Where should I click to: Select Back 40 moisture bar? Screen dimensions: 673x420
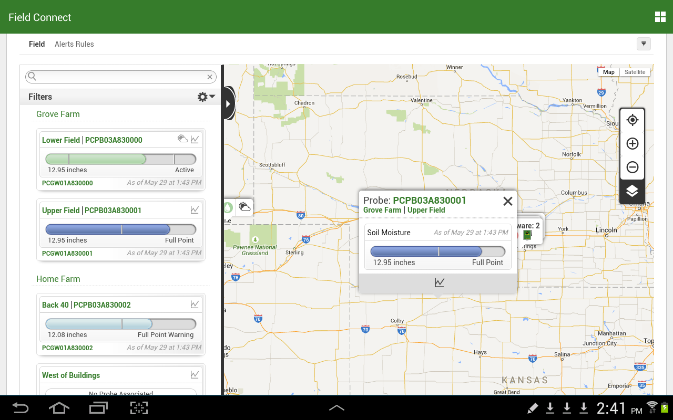coord(121,324)
